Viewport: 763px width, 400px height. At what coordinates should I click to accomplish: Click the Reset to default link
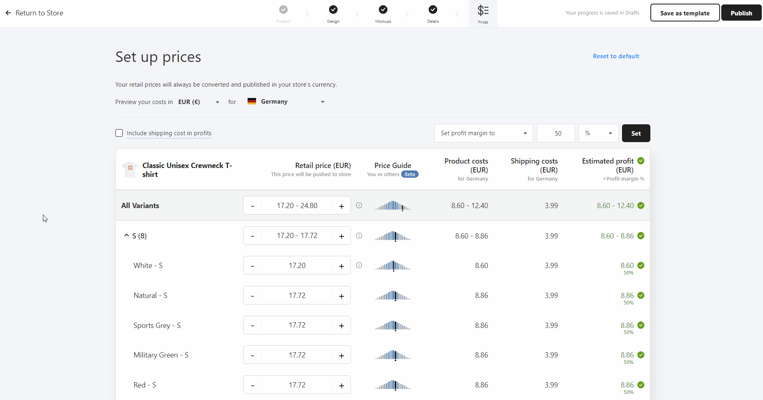pos(616,56)
